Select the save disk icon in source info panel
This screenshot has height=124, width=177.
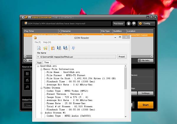coord(27,74)
